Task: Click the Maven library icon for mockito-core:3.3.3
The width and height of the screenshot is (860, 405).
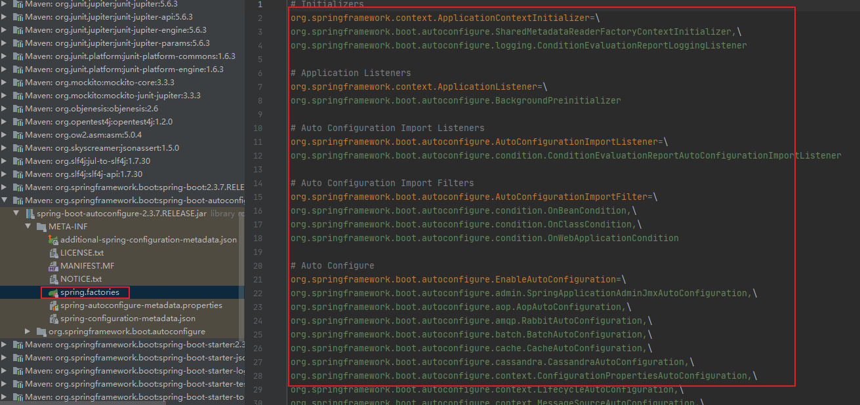Action: (17, 82)
